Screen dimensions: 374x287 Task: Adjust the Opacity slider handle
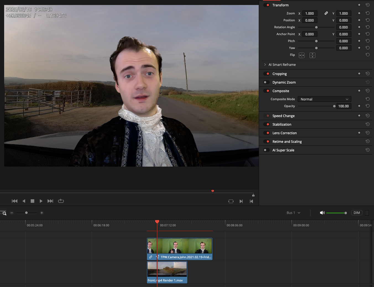point(334,106)
